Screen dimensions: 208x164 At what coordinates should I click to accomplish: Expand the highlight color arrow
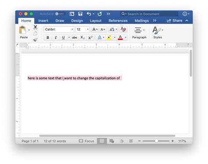[x=115, y=38]
